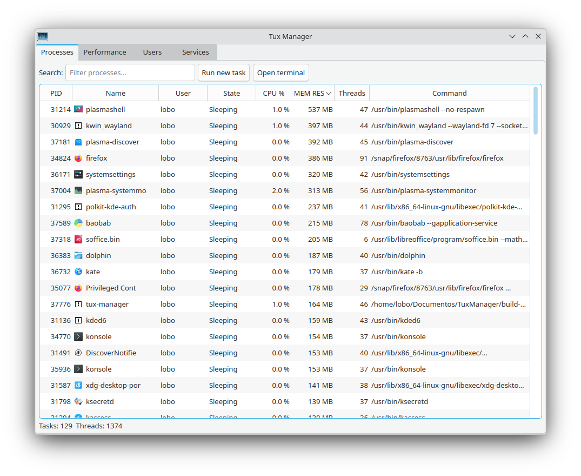Click the /usr/bin/kded6 command text
The height and width of the screenshot is (476, 581).
point(396,321)
